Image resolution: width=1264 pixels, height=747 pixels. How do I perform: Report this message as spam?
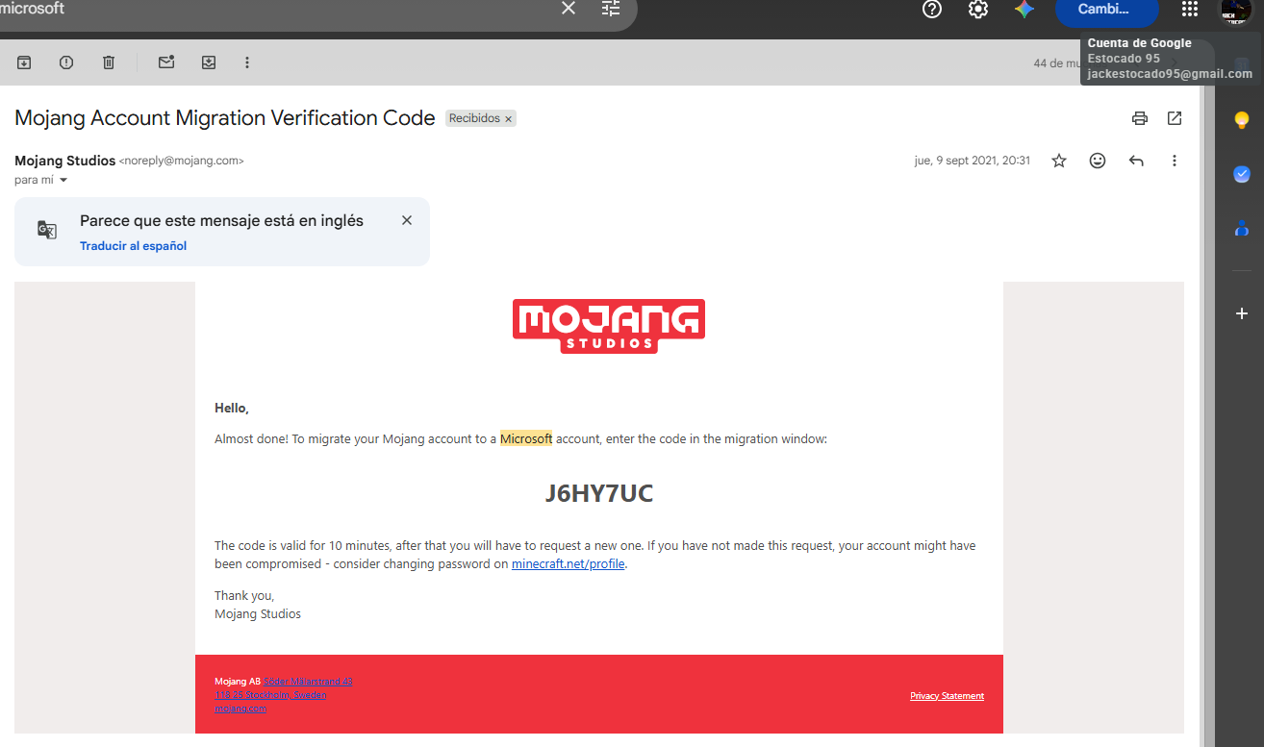[66, 62]
